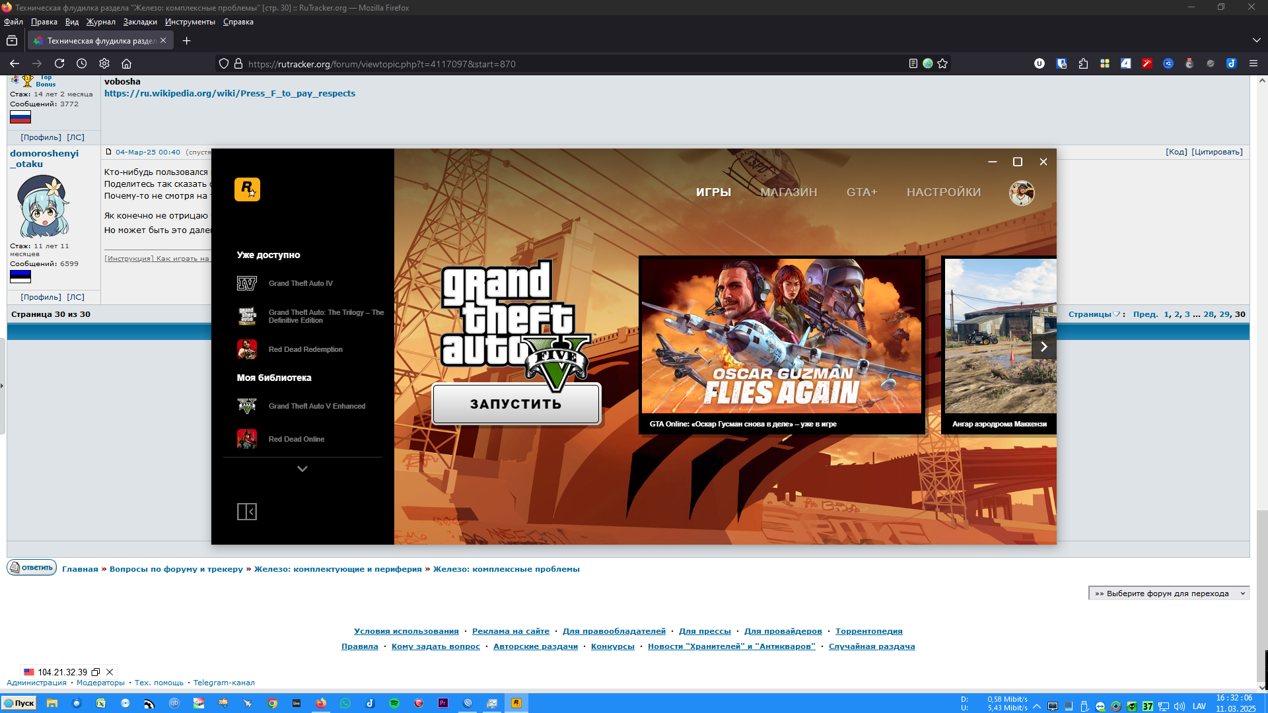Collapse the launcher sidebar panel
This screenshot has width=1268, height=713.
(x=247, y=512)
